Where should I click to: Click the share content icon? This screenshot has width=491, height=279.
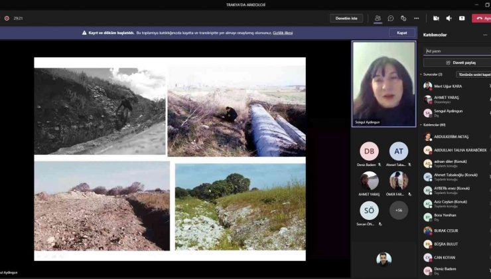pyautogui.click(x=462, y=19)
